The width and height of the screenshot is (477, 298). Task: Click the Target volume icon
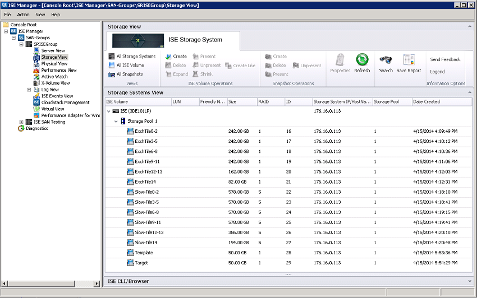(130, 263)
